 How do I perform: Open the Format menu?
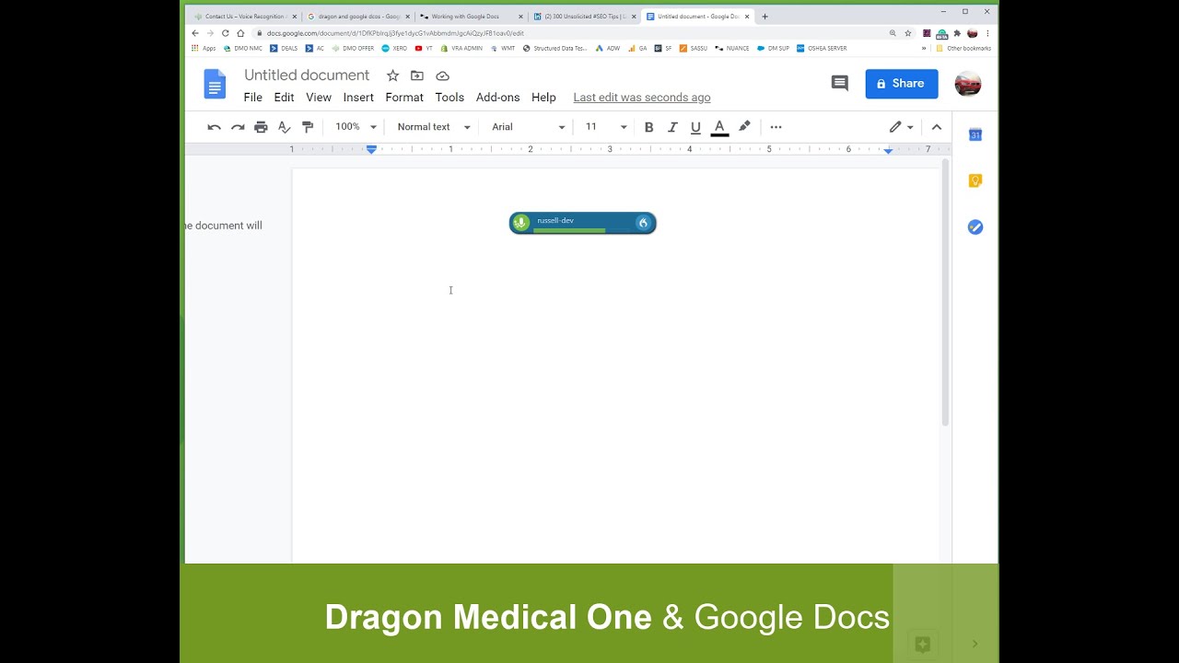click(404, 98)
